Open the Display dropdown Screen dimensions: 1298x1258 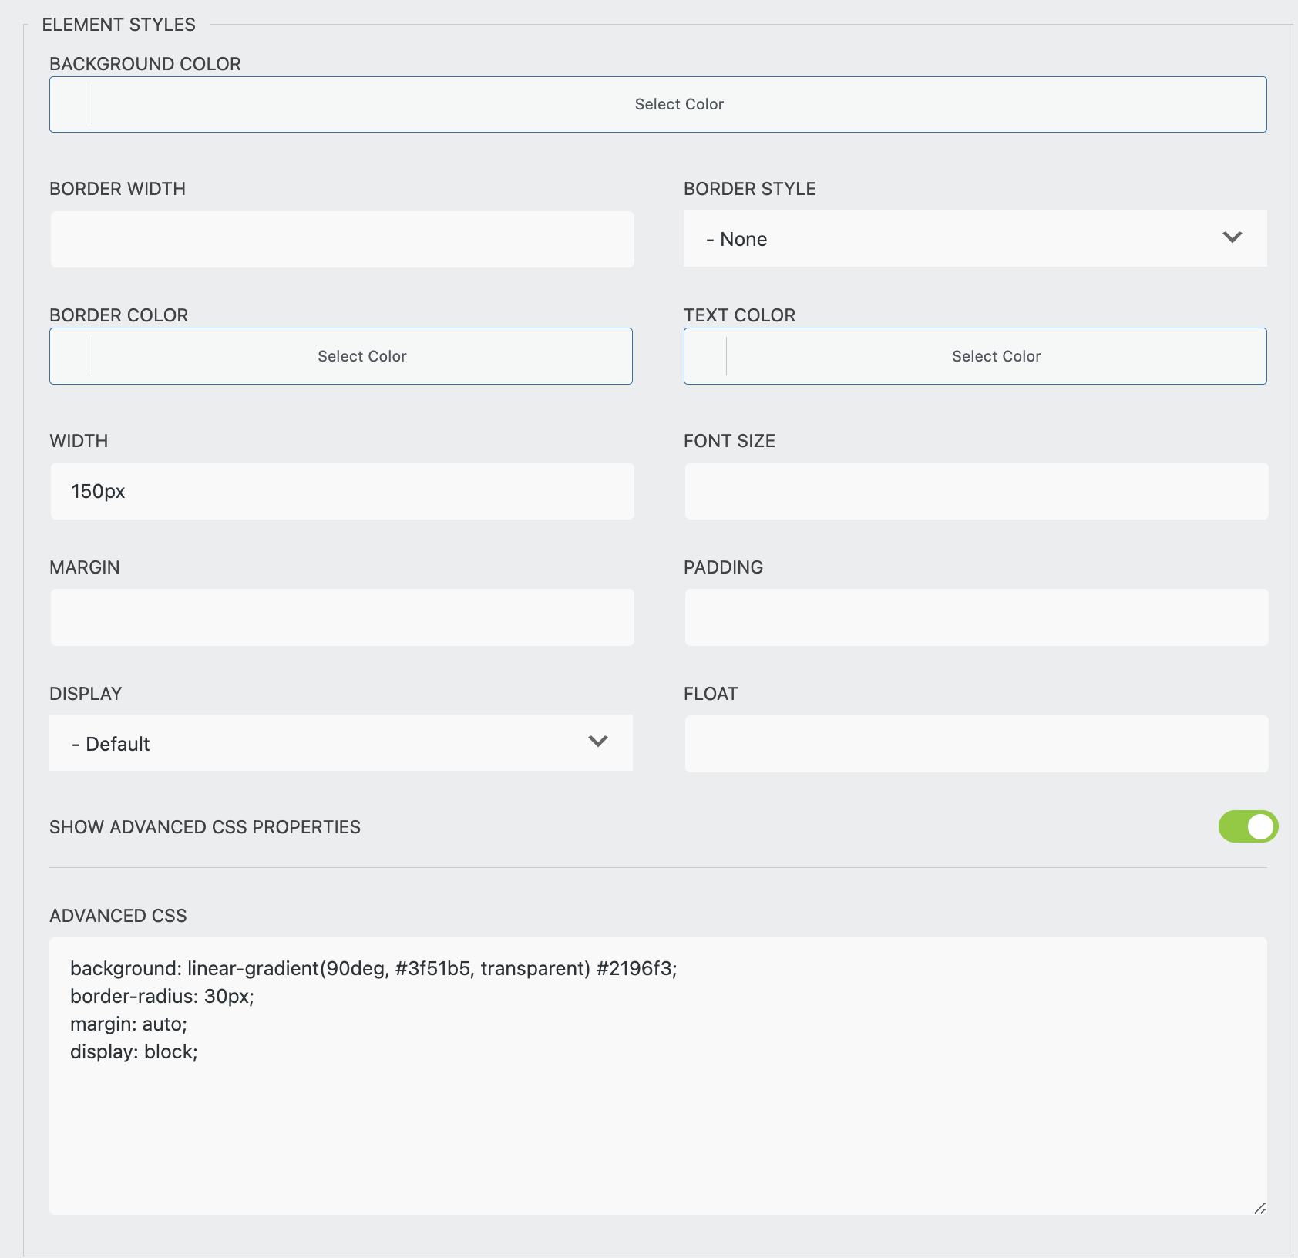tap(341, 742)
